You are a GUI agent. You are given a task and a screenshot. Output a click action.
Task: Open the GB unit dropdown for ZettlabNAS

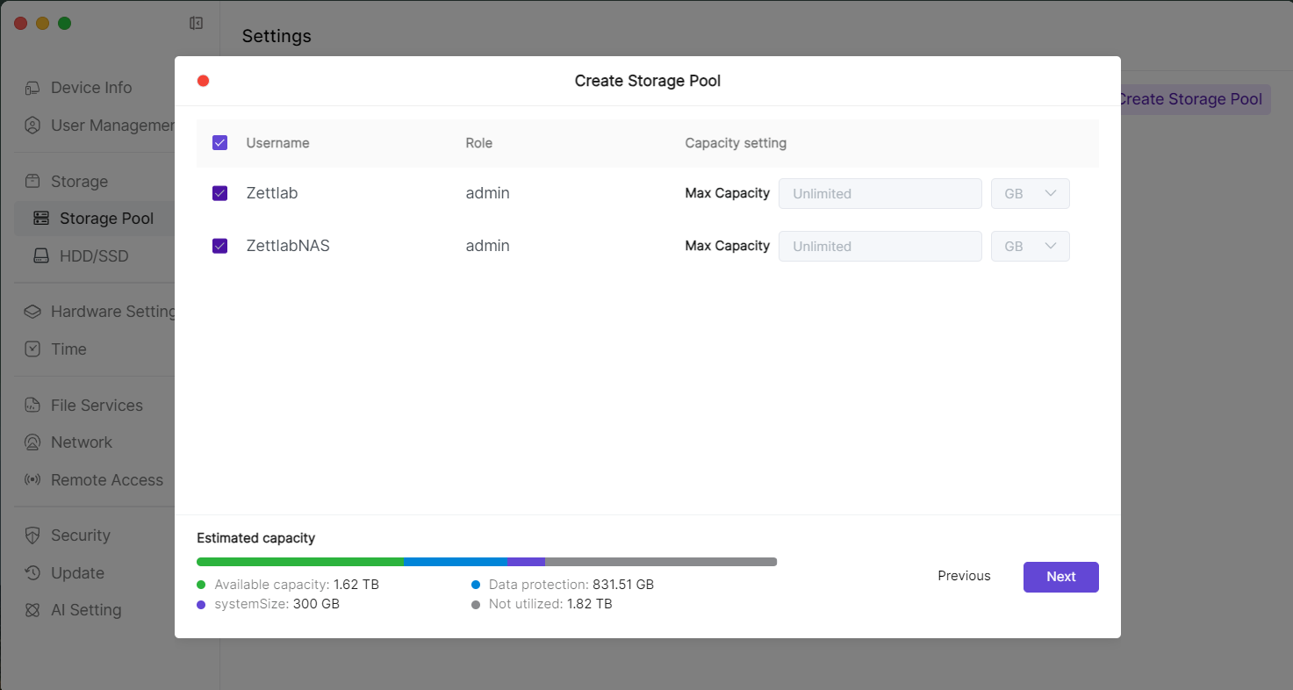(x=1030, y=247)
